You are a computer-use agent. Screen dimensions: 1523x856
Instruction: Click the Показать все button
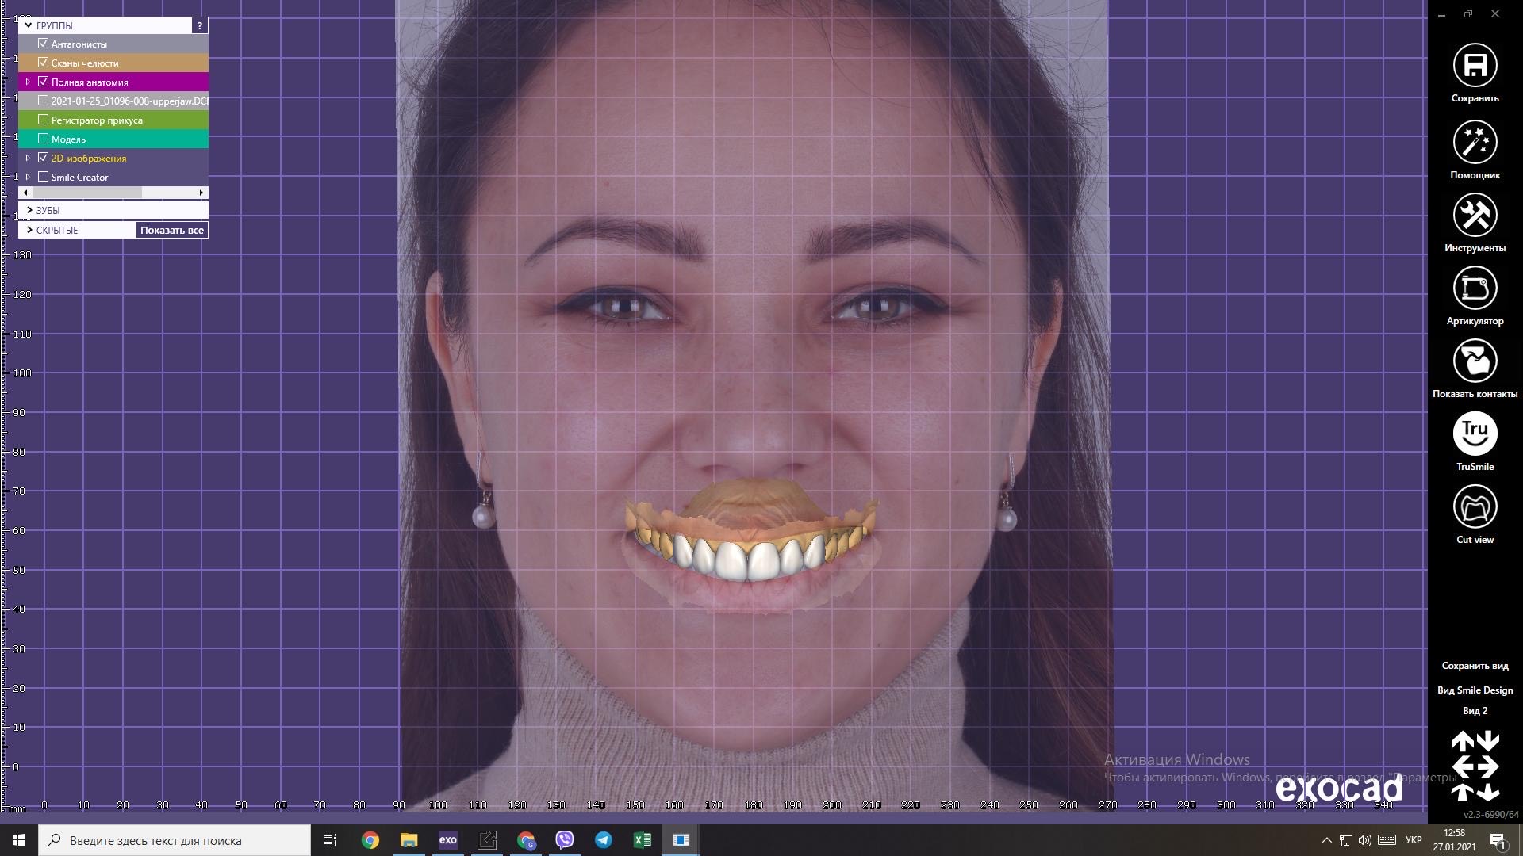point(172,230)
